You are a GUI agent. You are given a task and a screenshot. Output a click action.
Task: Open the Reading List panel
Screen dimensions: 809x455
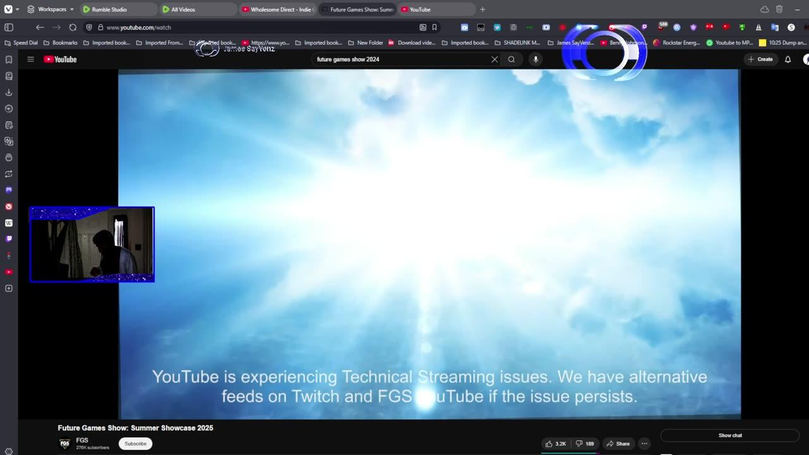pyautogui.click(x=9, y=76)
